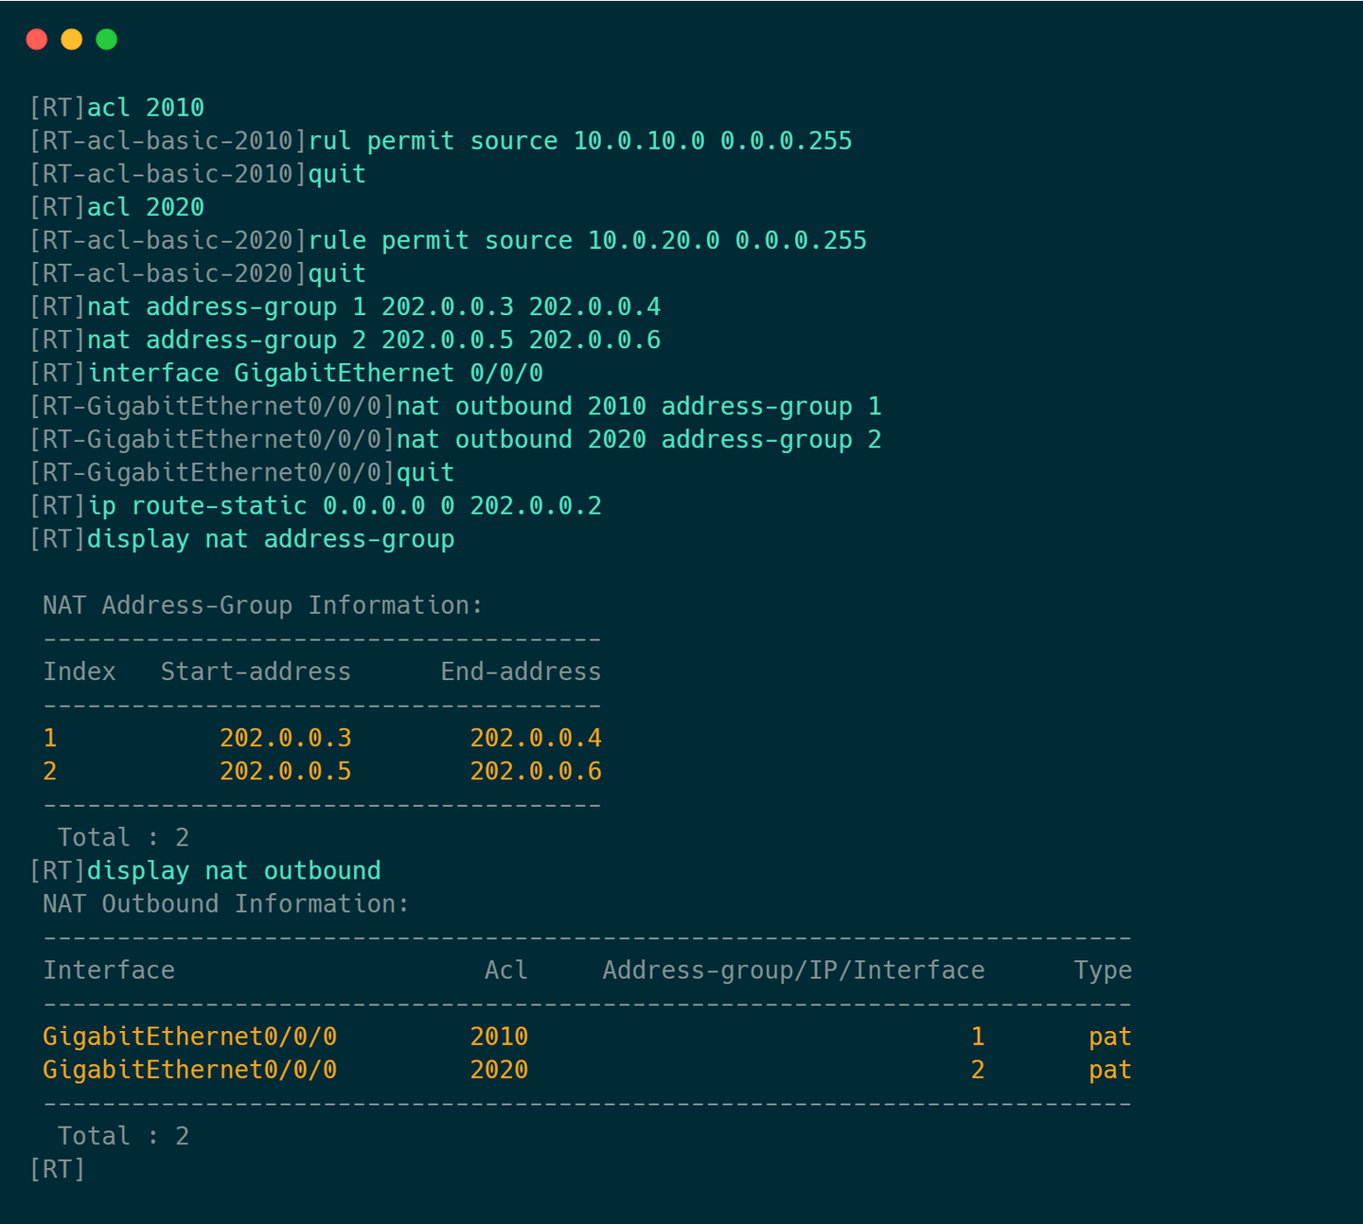Image resolution: width=1363 pixels, height=1224 pixels.
Task: Click the red close window button
Action: pyautogui.click(x=37, y=39)
